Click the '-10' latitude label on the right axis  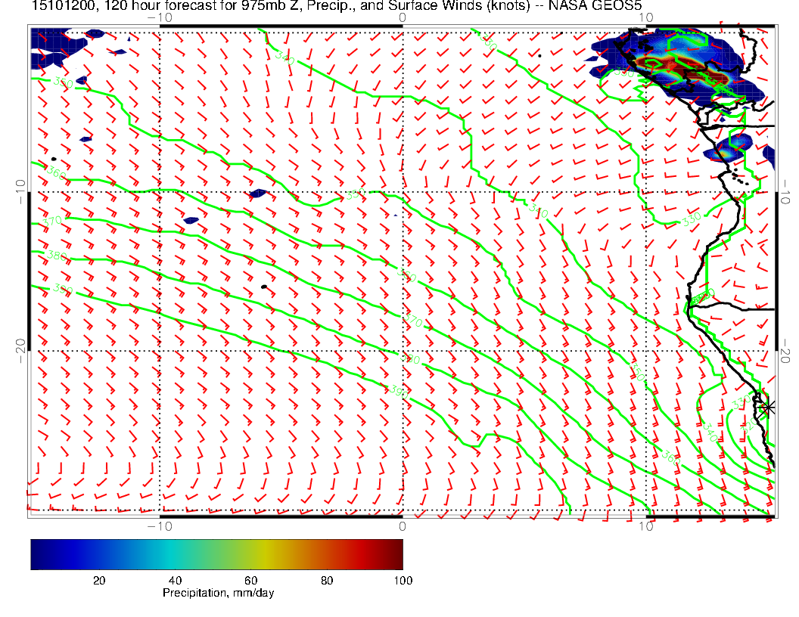788,192
